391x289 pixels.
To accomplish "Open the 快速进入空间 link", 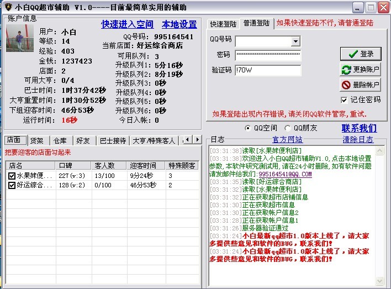I will click(x=127, y=24).
